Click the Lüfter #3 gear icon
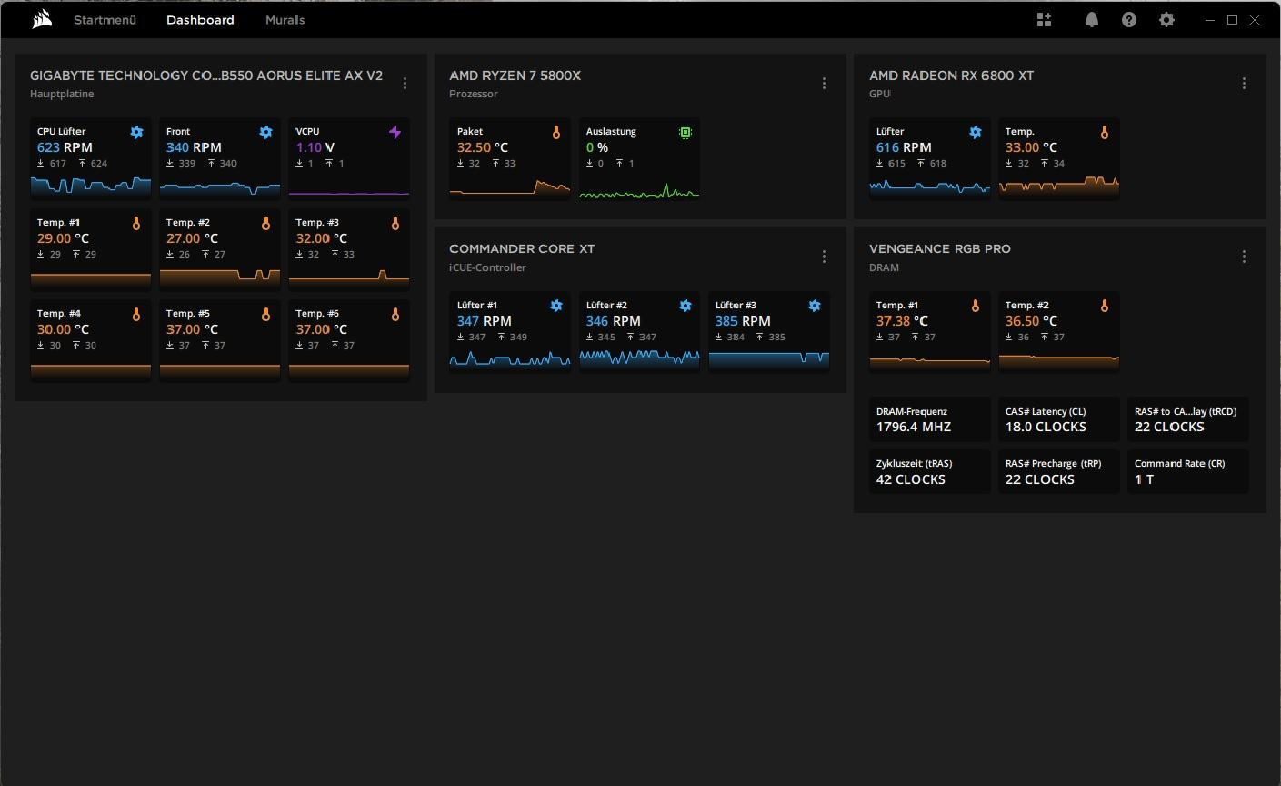 pyautogui.click(x=815, y=306)
